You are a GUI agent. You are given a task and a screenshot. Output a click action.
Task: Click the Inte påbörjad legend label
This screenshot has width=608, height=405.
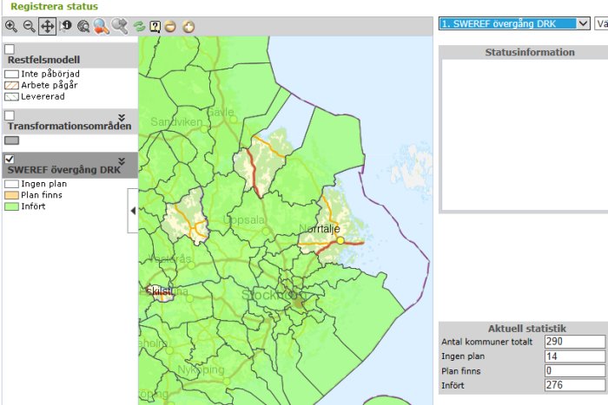point(50,74)
